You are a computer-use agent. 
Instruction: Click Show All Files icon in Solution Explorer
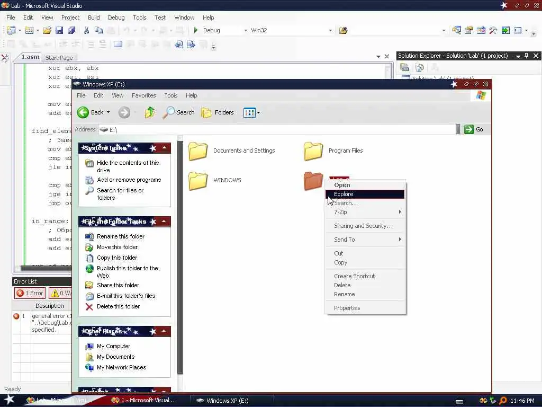click(x=420, y=67)
